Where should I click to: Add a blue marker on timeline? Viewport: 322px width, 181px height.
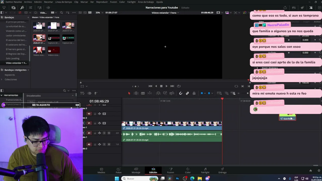point(209,94)
